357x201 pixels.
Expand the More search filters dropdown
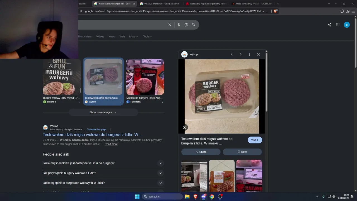pyautogui.click(x=133, y=37)
